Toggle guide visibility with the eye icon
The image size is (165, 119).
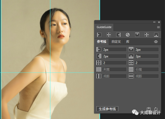156,42
